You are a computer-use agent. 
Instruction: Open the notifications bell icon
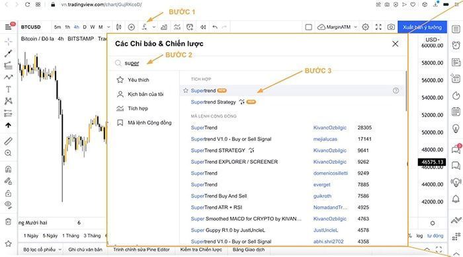click(456, 199)
